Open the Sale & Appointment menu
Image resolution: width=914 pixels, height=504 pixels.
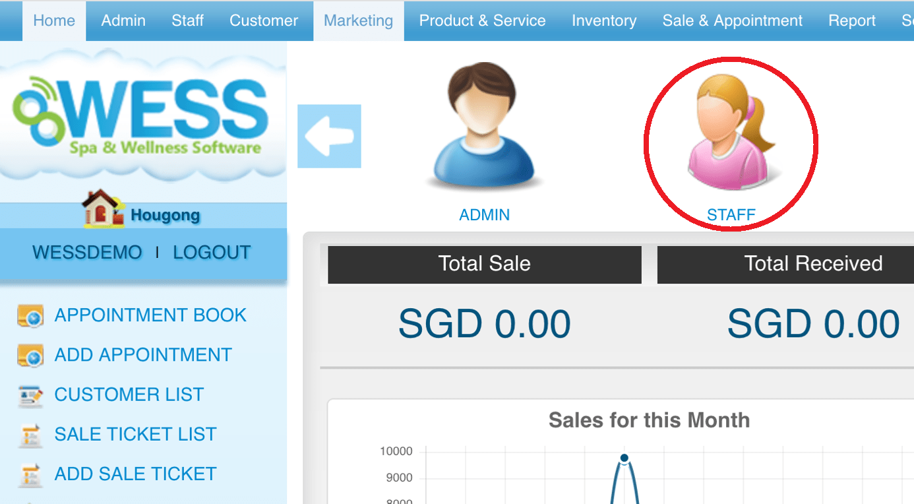(733, 20)
